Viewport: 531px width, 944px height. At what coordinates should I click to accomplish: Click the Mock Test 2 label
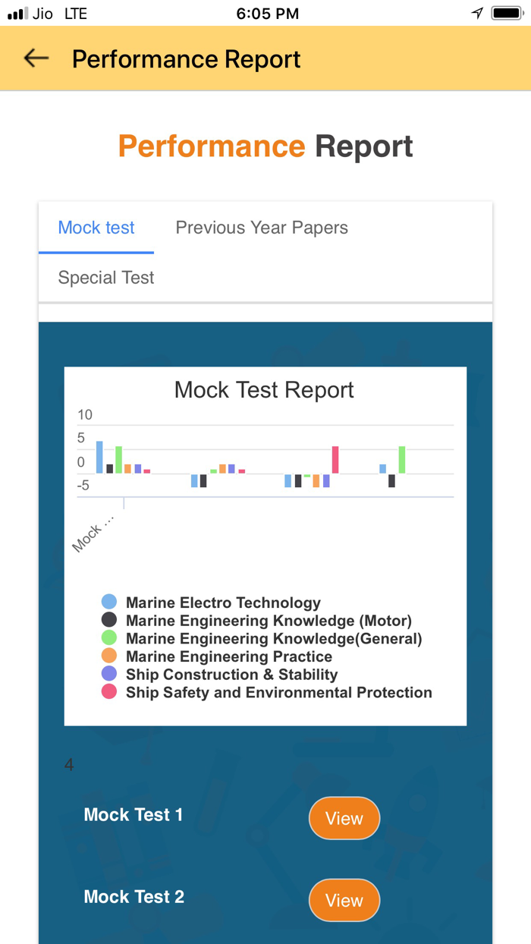(x=134, y=897)
